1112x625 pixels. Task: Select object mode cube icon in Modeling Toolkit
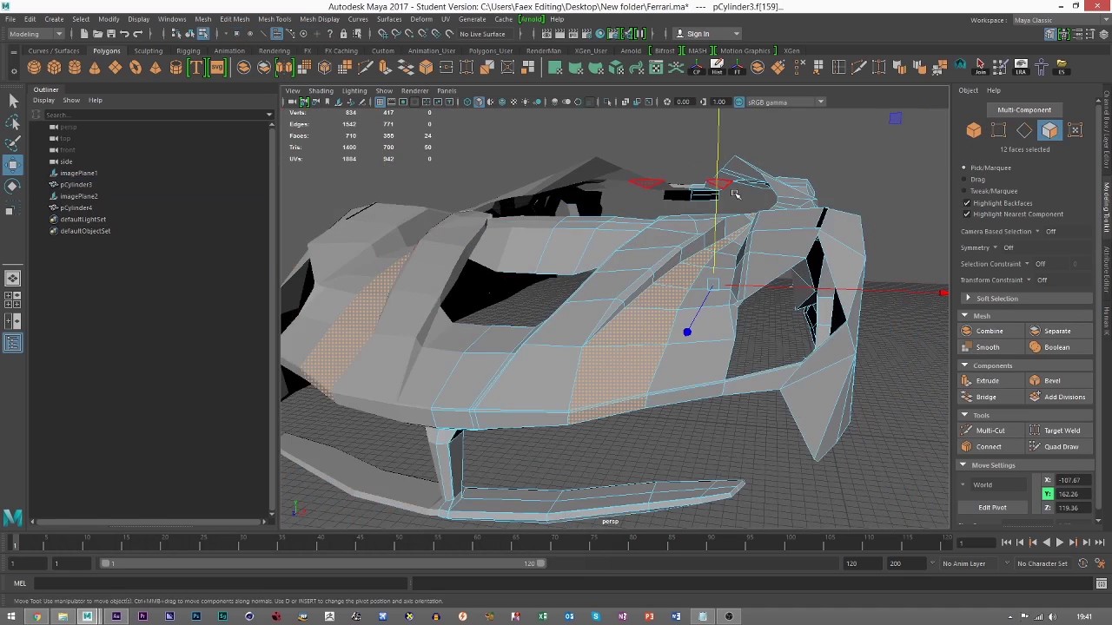(x=973, y=130)
